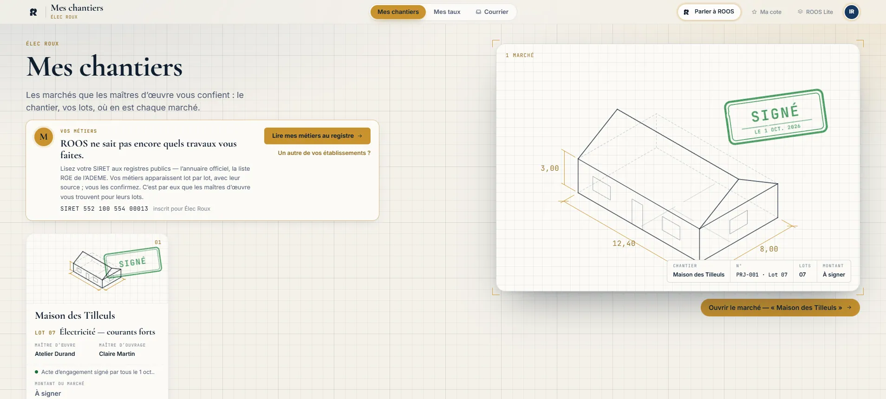Click the layers icon beside ROOS Lite

click(x=800, y=12)
